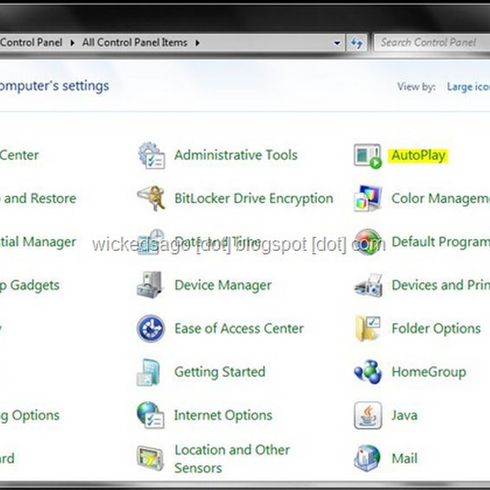Image resolution: width=490 pixels, height=490 pixels.
Task: Open Location and Other Sensors link
Action: coord(232,459)
